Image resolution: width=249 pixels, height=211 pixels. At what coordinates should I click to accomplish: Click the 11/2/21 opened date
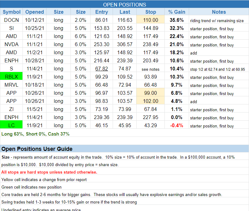34,52
